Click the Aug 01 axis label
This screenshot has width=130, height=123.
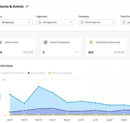pos(110,120)
